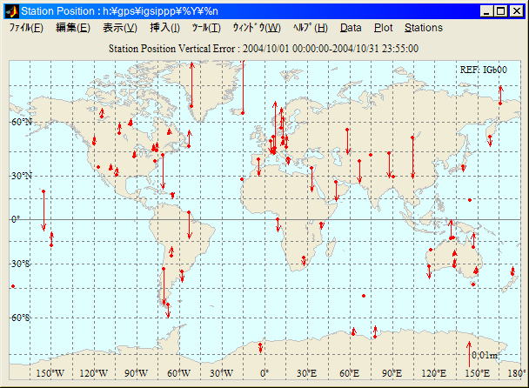Click the 60°N latitude axis label
Viewport: 529px width, 388px height.
click(x=21, y=123)
